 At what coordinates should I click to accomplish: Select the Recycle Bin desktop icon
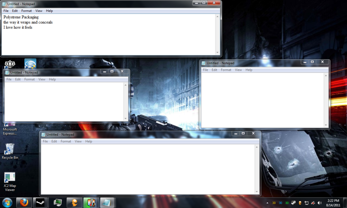[x=10, y=151]
